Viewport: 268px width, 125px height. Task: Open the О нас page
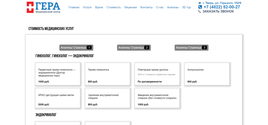click(160, 7)
